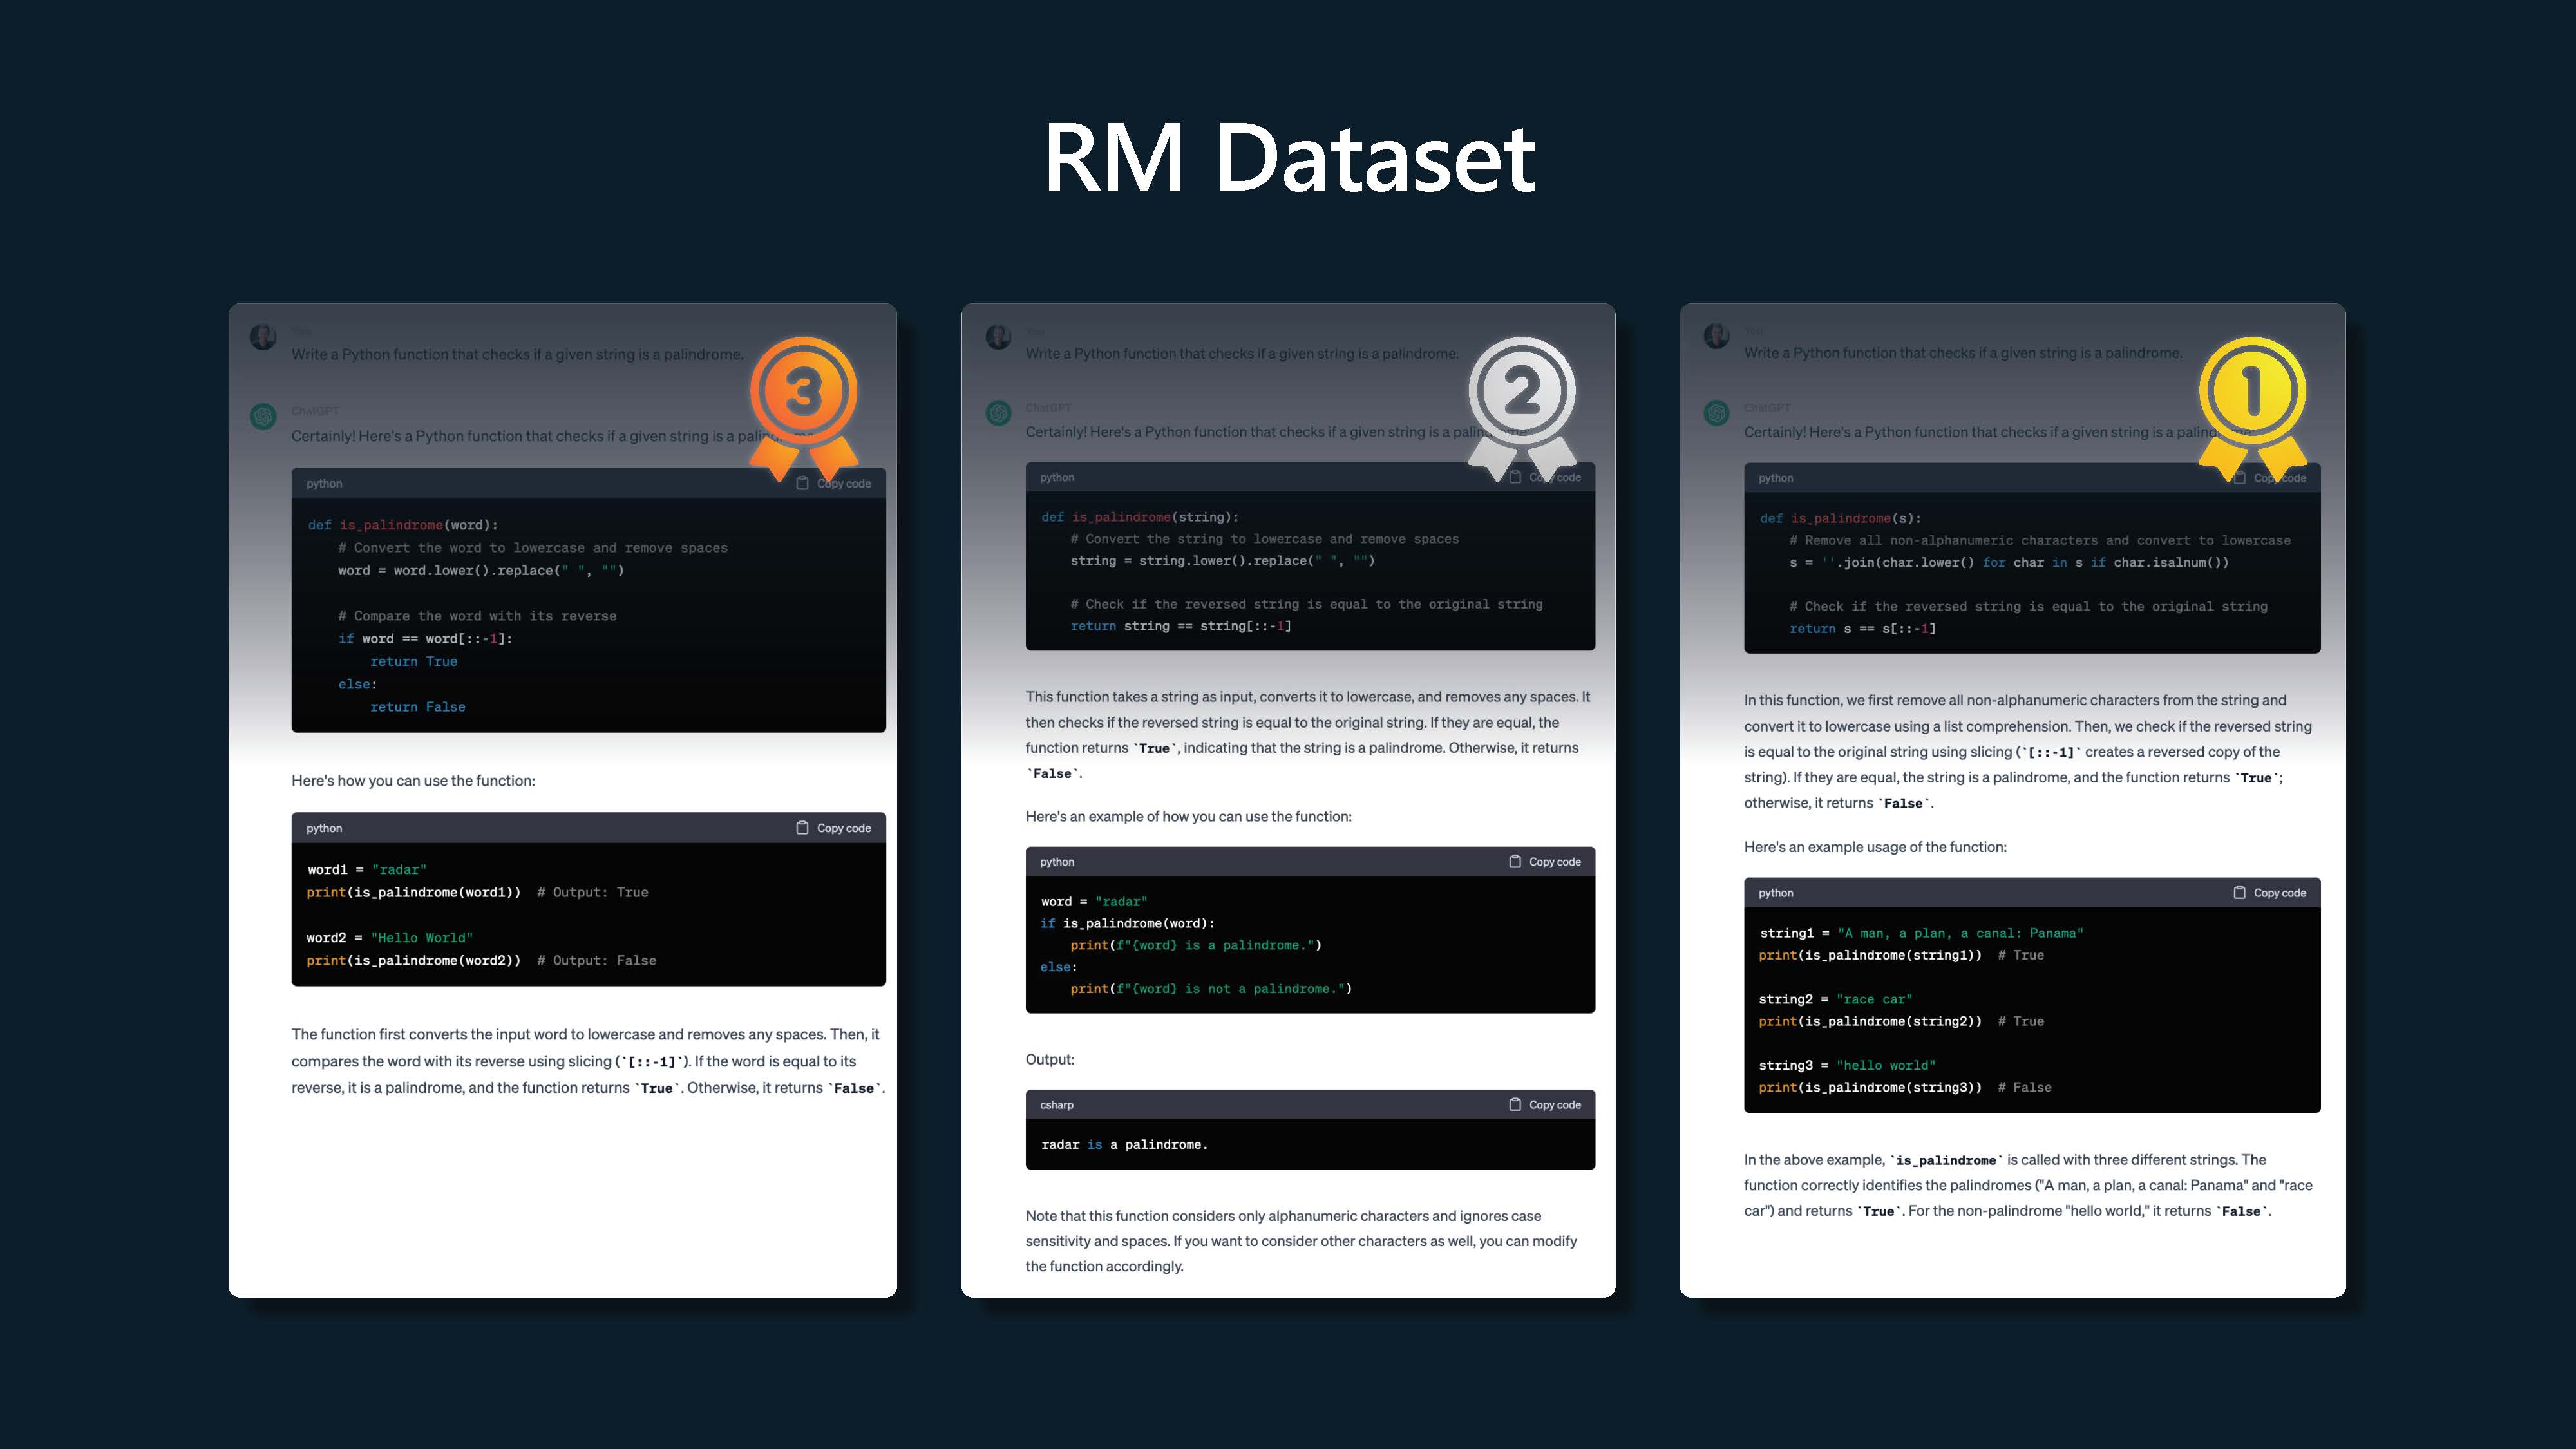Click the 'Output:' label above the csharp block
This screenshot has height=1449, width=2576.
pyautogui.click(x=1050, y=1059)
